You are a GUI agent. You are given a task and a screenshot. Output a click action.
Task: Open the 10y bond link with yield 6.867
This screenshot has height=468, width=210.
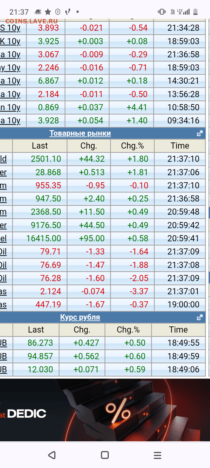[x=10, y=81]
